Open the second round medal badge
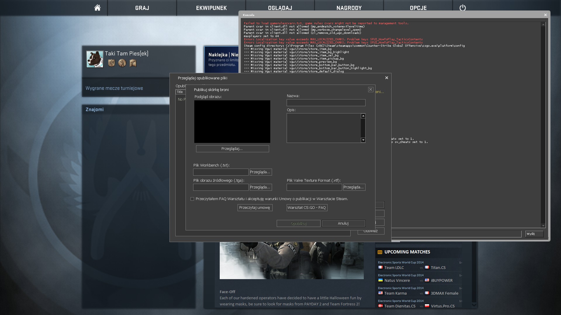This screenshot has height=315, width=561. point(122,63)
